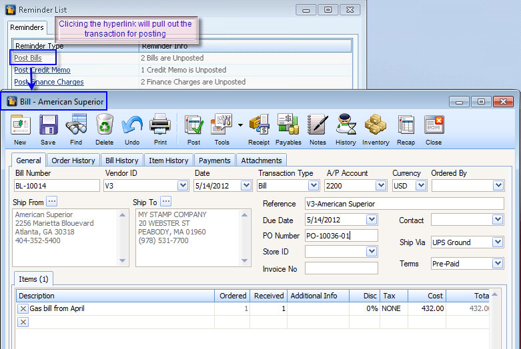Expand the A/P Account dropdown

point(381,185)
